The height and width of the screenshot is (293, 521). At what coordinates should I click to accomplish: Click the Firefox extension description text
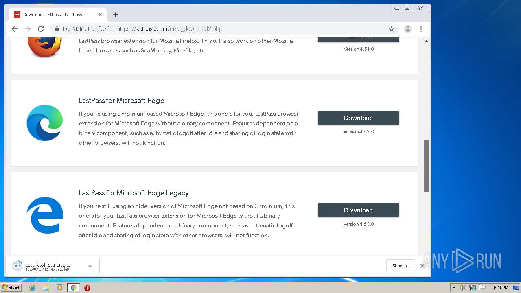(186, 46)
